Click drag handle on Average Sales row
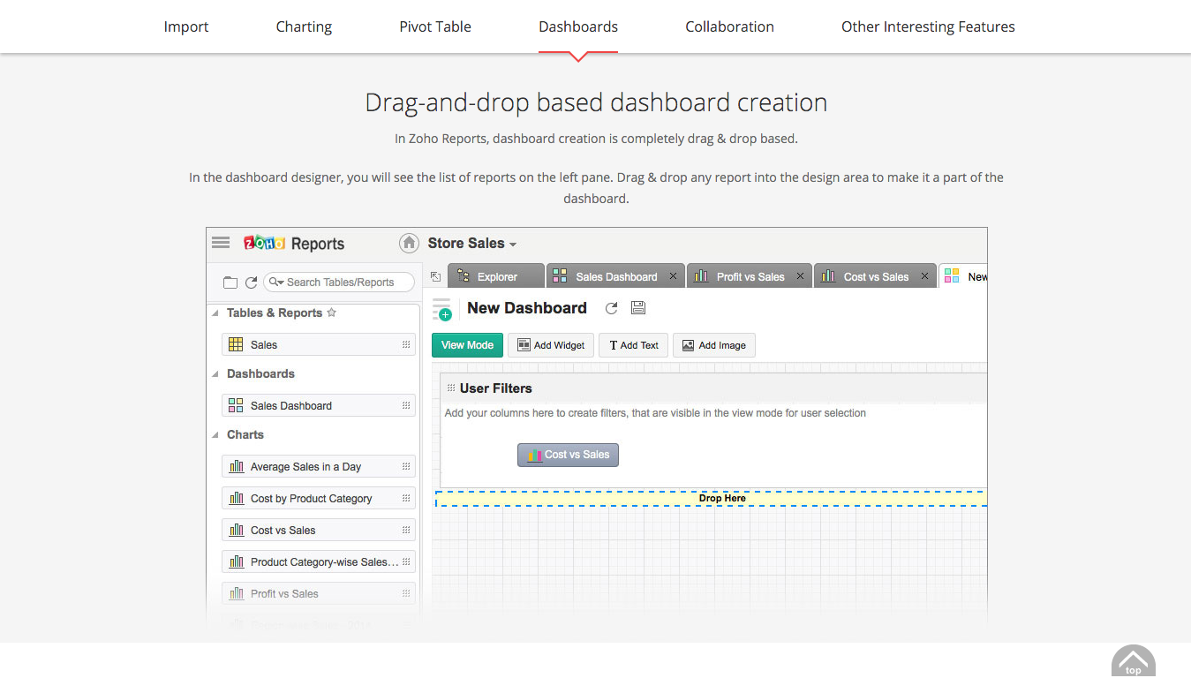 pyautogui.click(x=406, y=467)
